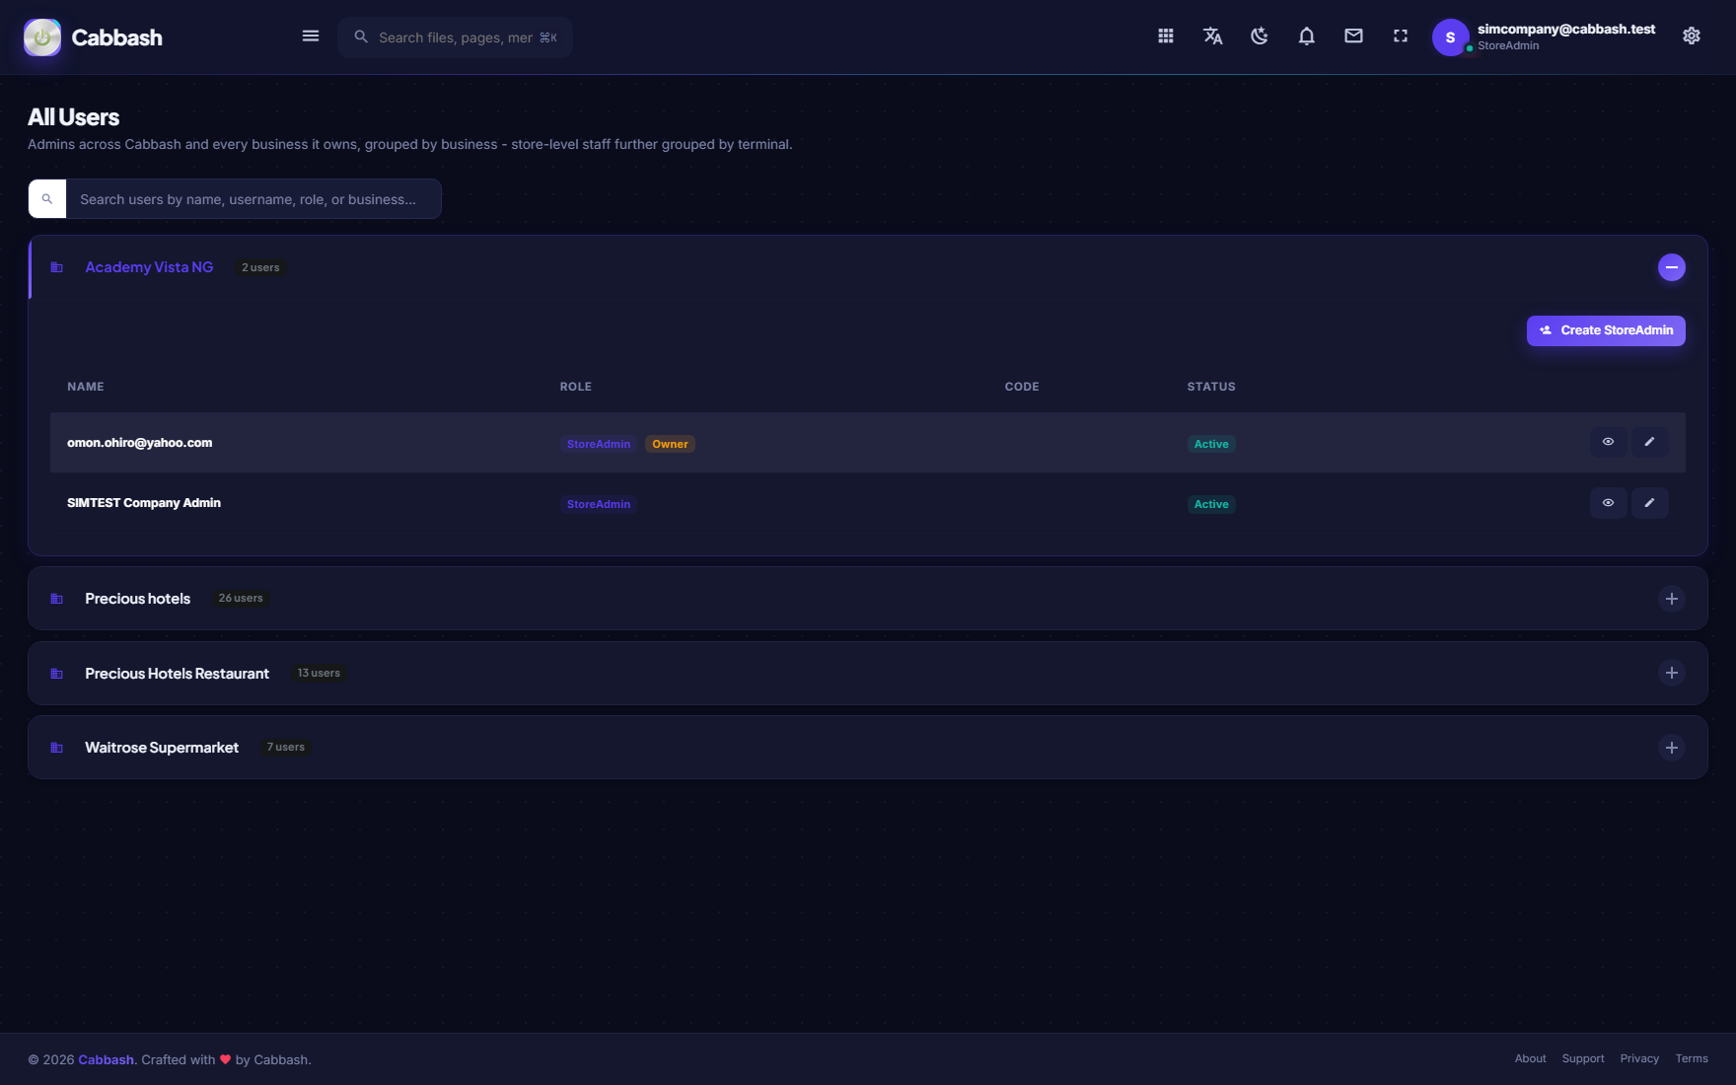
Task: Edit SIMTEST Company Admin pencil icon
Action: coord(1649,503)
